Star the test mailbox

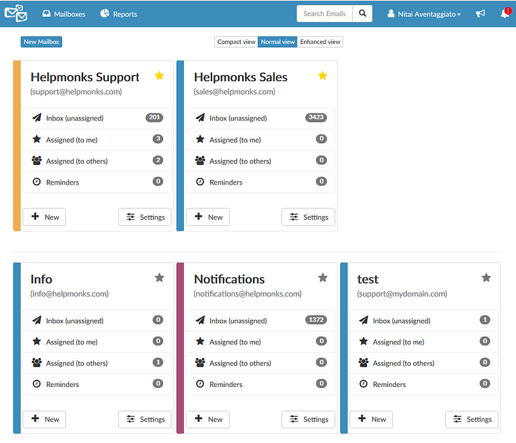pyautogui.click(x=486, y=277)
